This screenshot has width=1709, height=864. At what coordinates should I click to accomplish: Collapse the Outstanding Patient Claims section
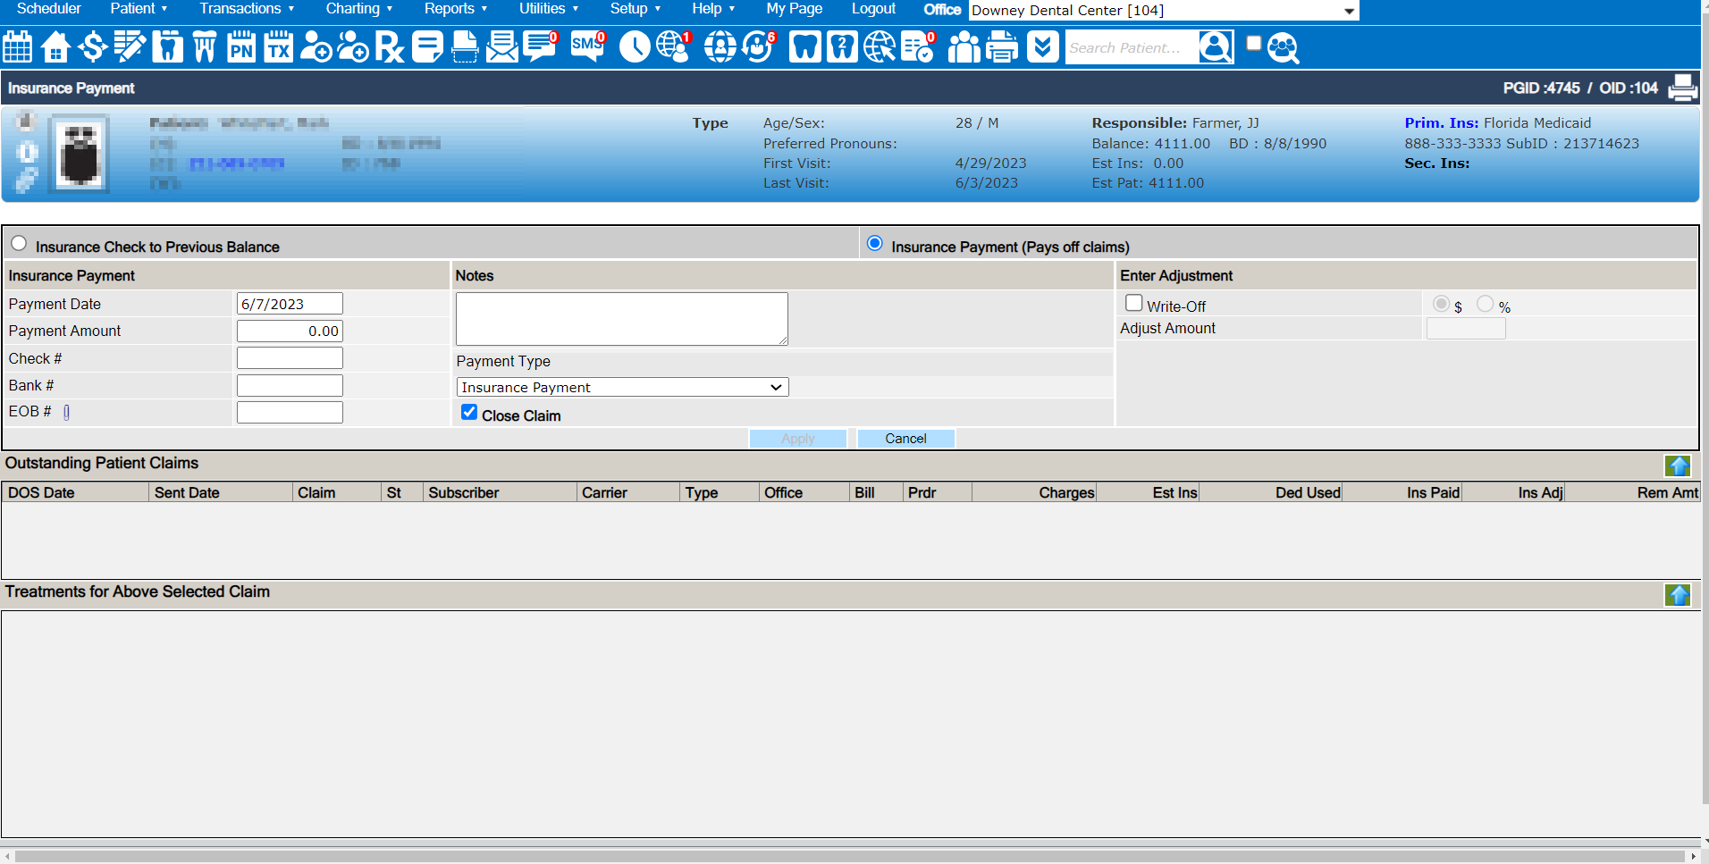point(1678,466)
